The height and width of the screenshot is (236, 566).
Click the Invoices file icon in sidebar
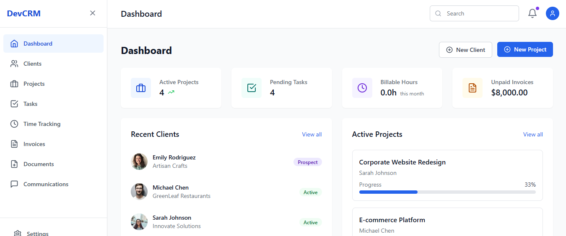point(14,144)
